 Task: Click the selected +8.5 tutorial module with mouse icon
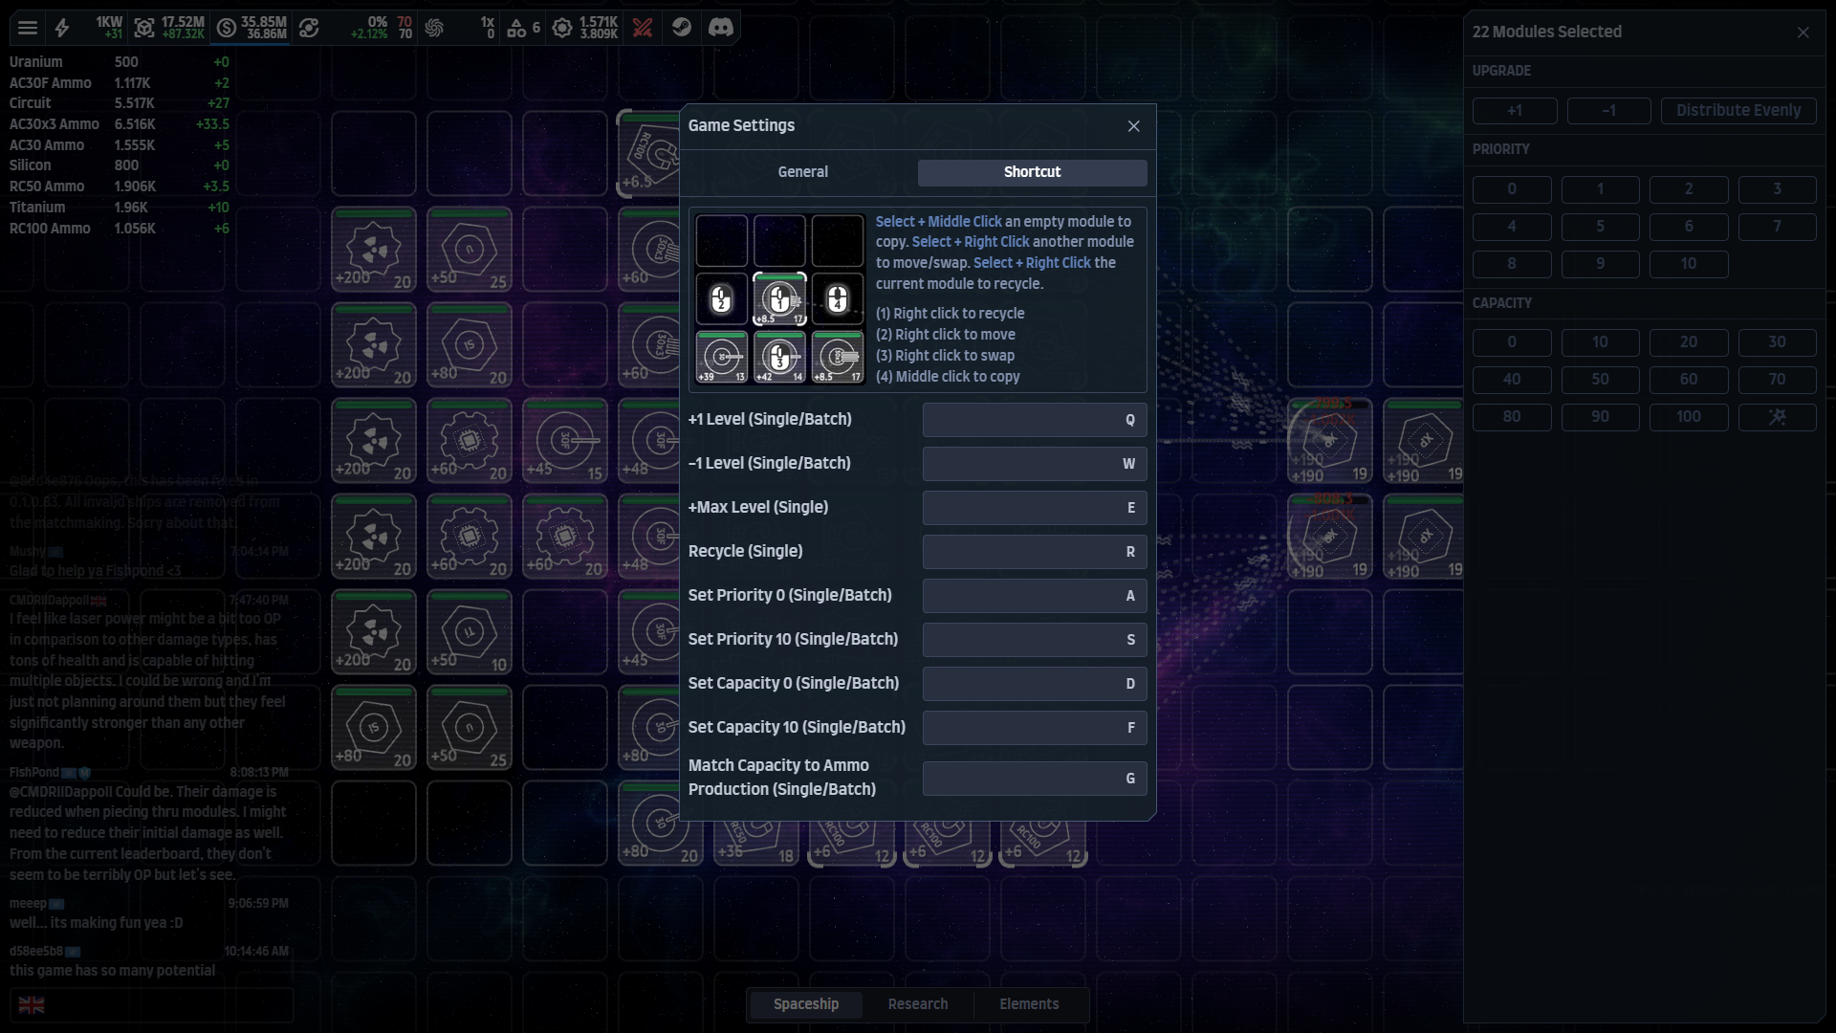tap(779, 299)
